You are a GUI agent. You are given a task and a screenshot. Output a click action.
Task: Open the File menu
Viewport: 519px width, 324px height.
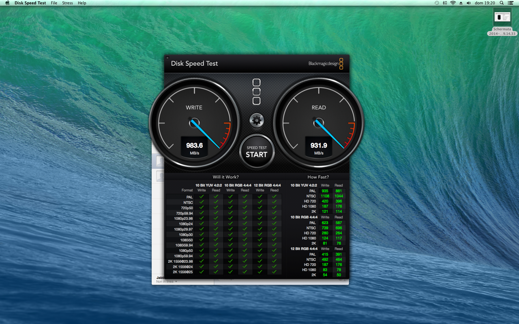coord(54,3)
